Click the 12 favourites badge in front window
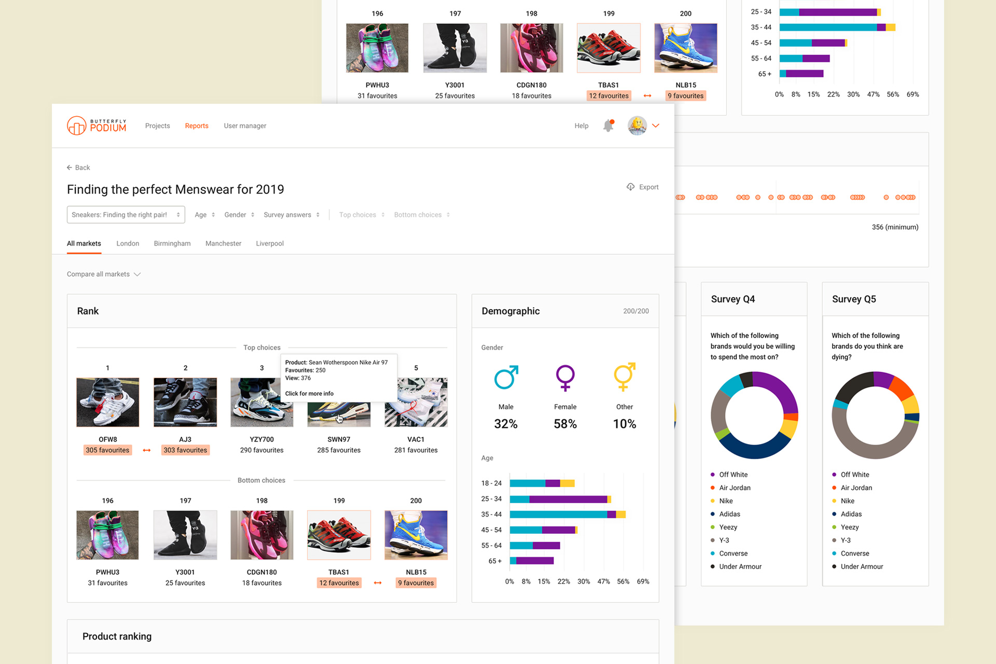The width and height of the screenshot is (996, 664). tap(339, 583)
